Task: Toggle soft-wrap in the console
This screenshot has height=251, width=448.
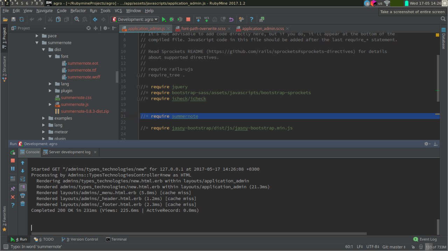Action: click(23, 179)
